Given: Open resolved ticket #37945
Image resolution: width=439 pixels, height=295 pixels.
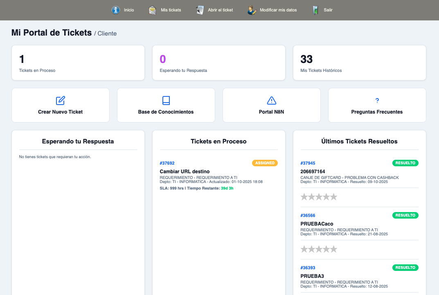Looking at the screenshot, I should point(307,163).
